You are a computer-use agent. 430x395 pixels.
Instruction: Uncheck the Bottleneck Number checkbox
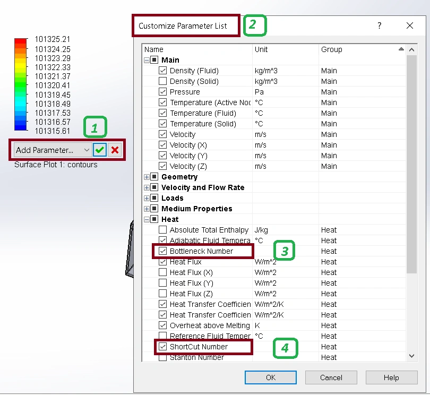click(162, 251)
